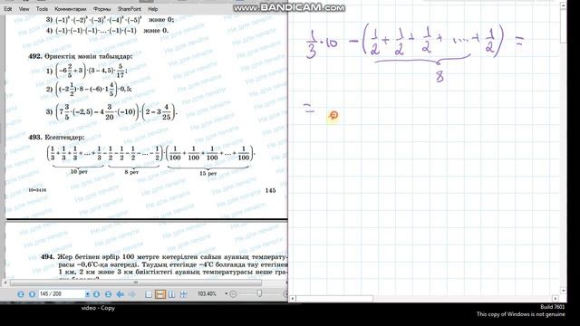Image resolution: width=580 pixels, height=326 pixels.
Task: Open the Tools menu
Action: pos(42,8)
